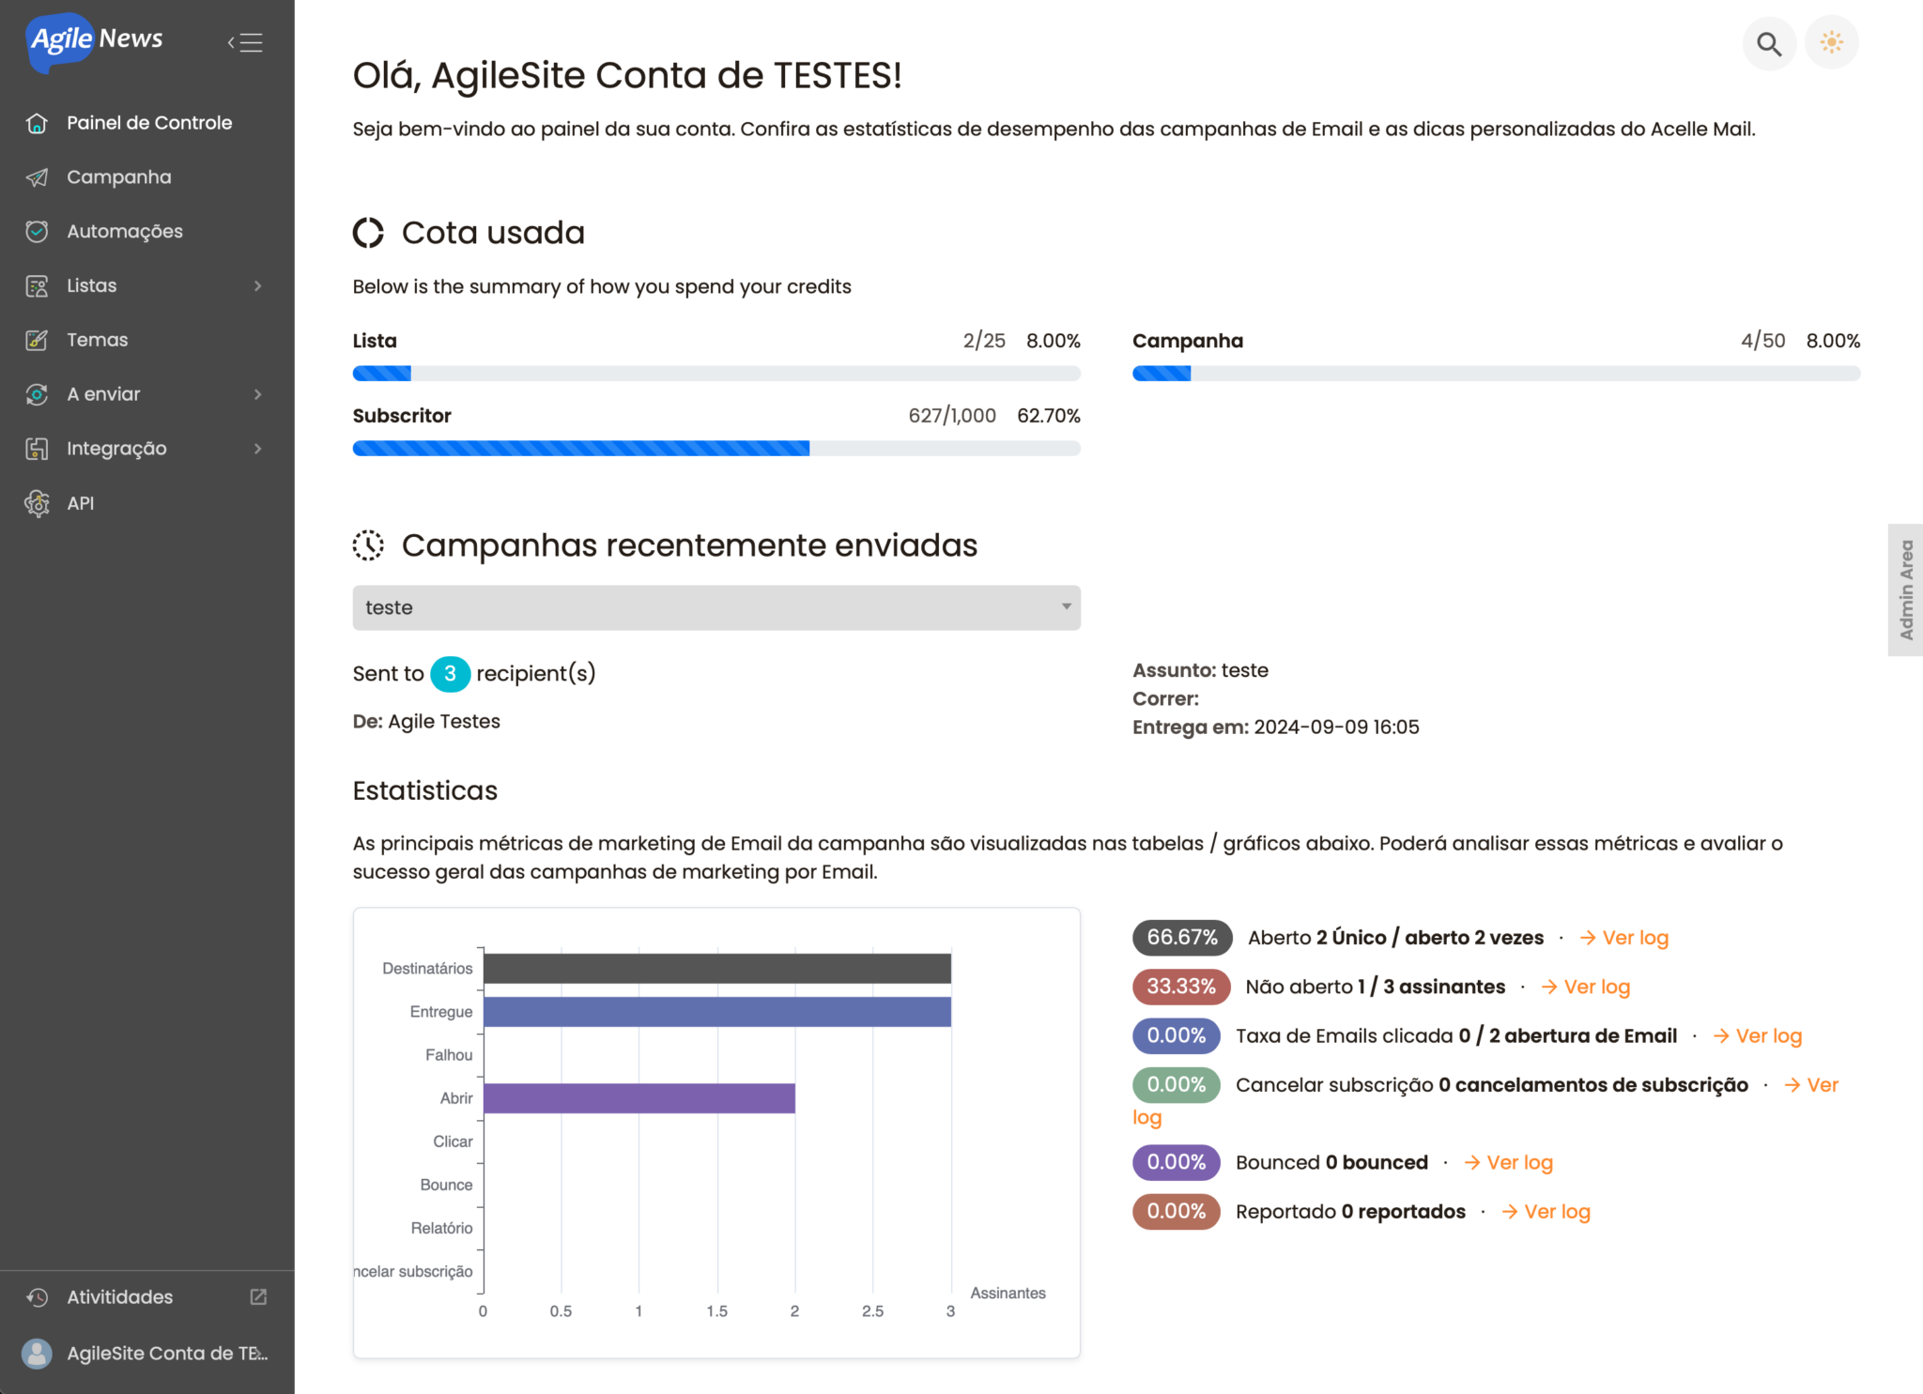Expand the Listas submenu chevron
The image size is (1923, 1394).
[x=258, y=285]
